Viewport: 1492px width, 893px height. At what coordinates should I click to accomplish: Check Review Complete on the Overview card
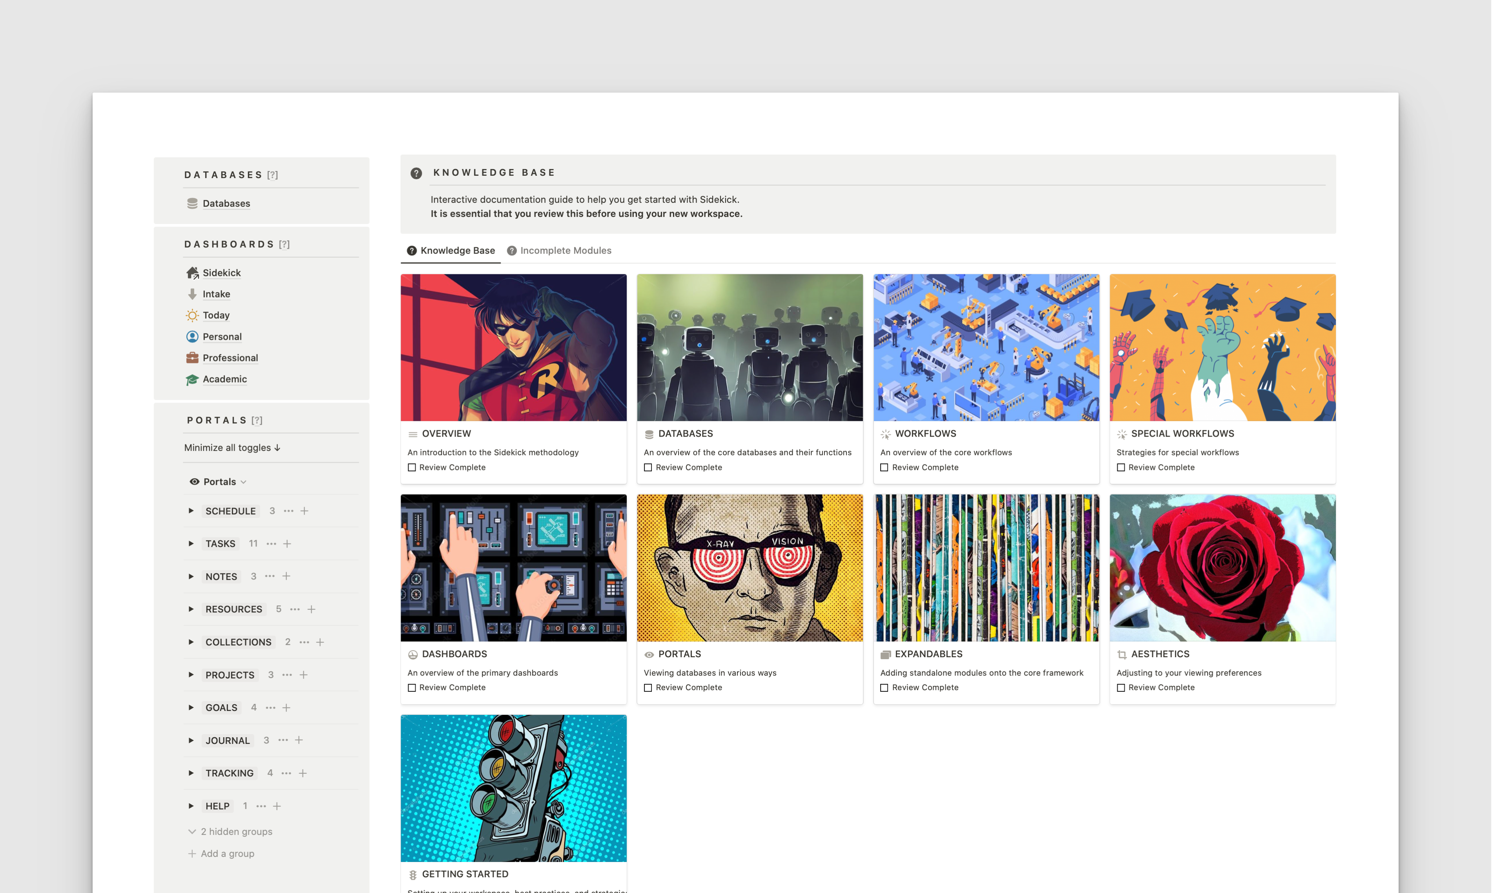click(x=412, y=467)
